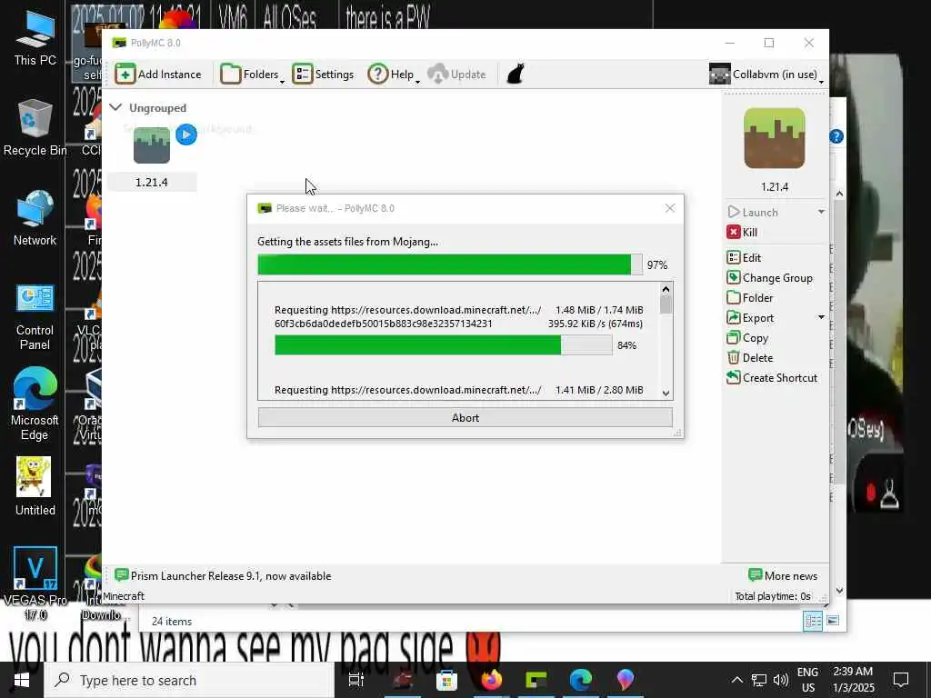The height and width of the screenshot is (698, 931).
Task: Kill the running instance
Action: (742, 232)
